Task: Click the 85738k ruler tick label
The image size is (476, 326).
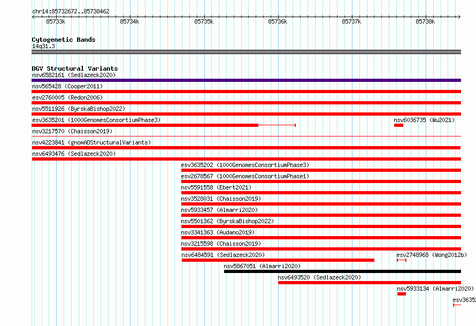Action: click(425, 21)
